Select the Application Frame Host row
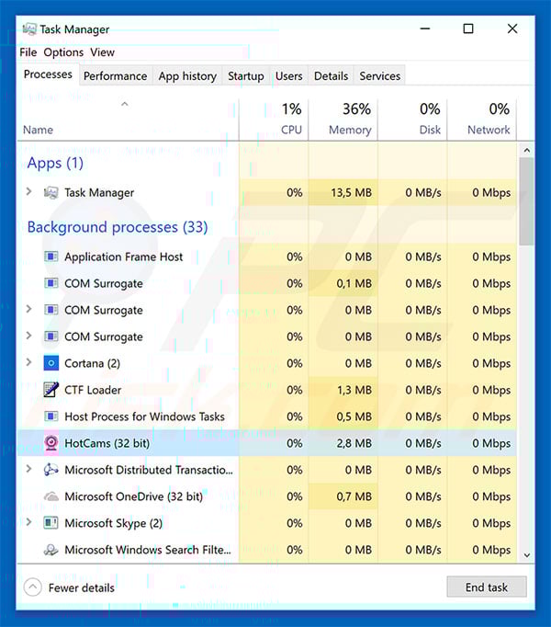The height and width of the screenshot is (627, 551). 267,256
